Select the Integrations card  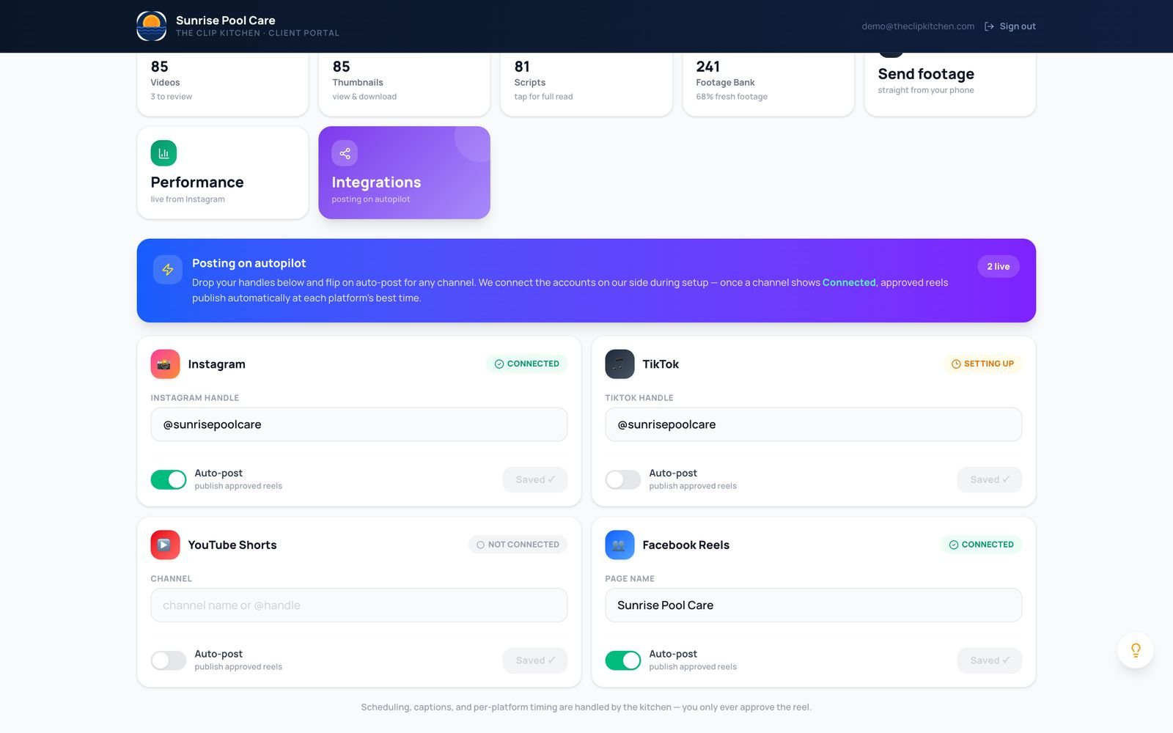(x=405, y=173)
